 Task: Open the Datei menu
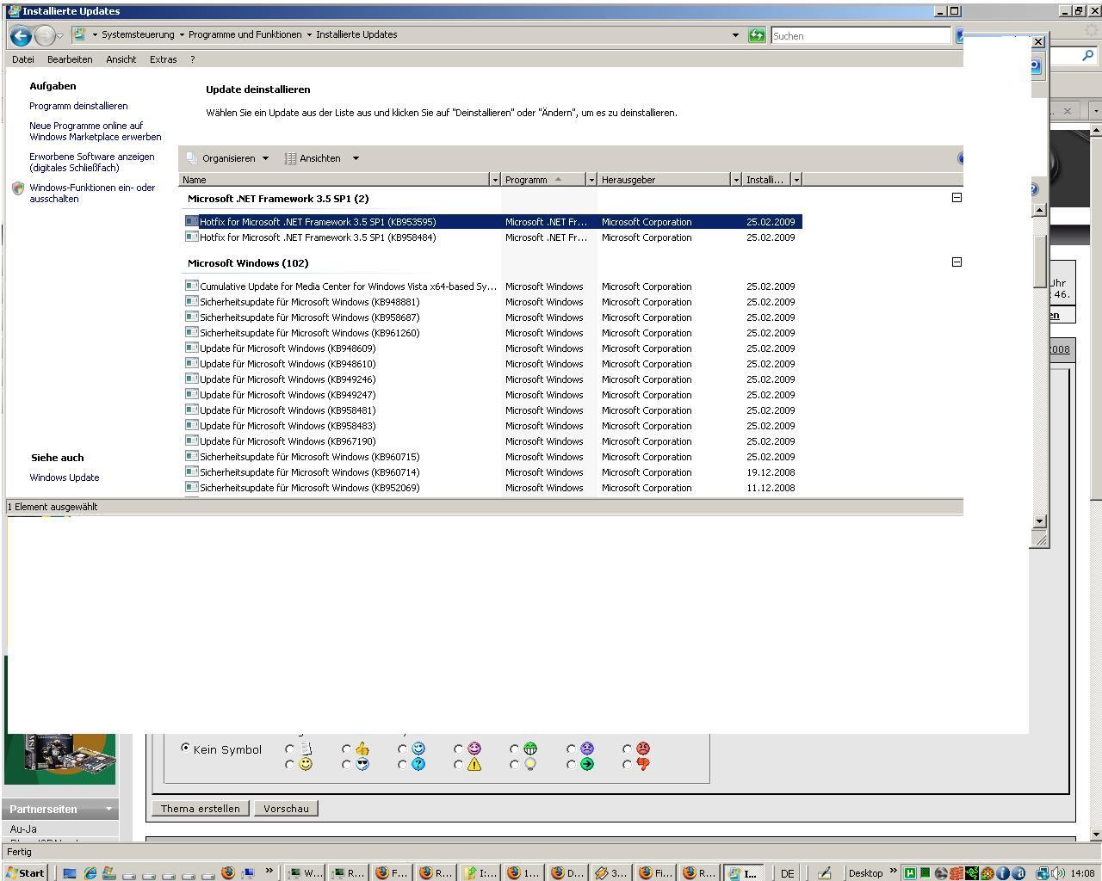click(23, 59)
